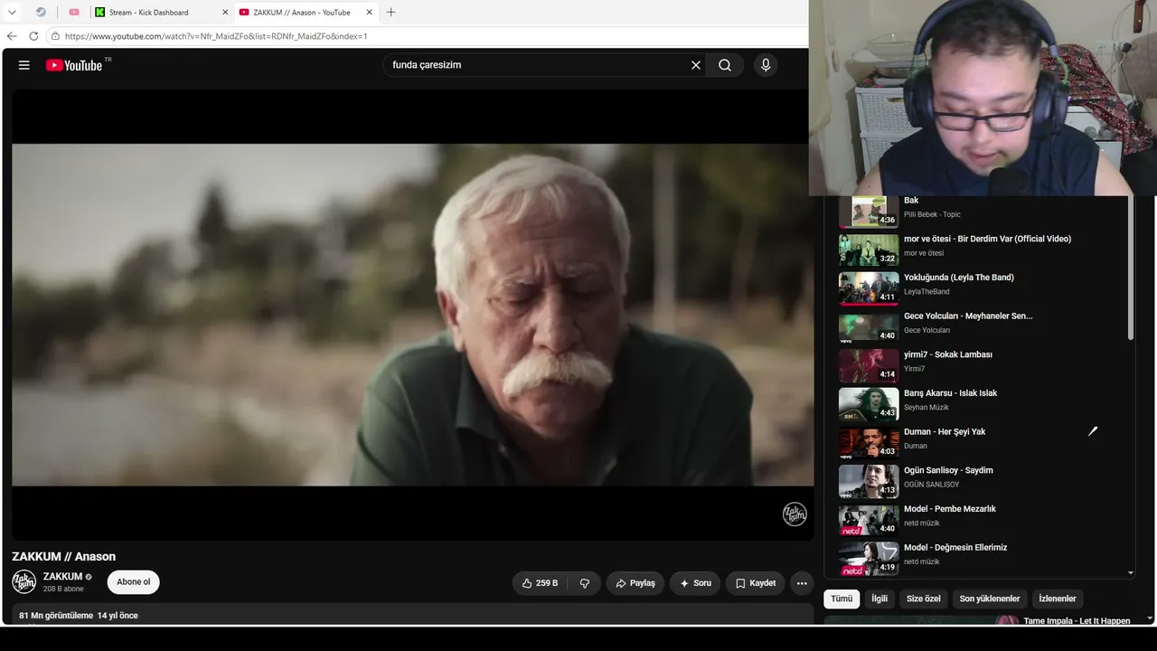The height and width of the screenshot is (651, 1157).
Task: Open the title 'Barış Akarsu - Islak Islak'
Action: click(x=951, y=393)
